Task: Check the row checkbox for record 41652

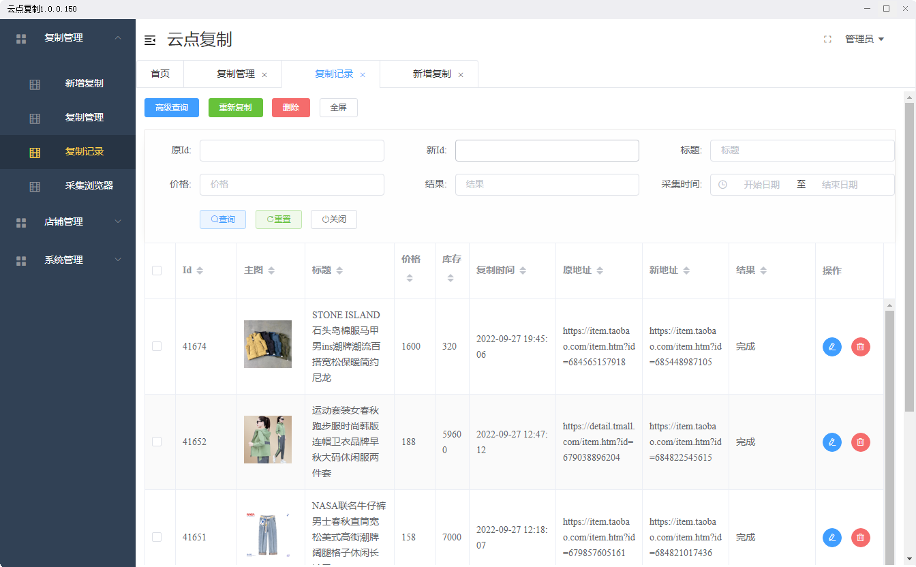Action: click(x=157, y=442)
